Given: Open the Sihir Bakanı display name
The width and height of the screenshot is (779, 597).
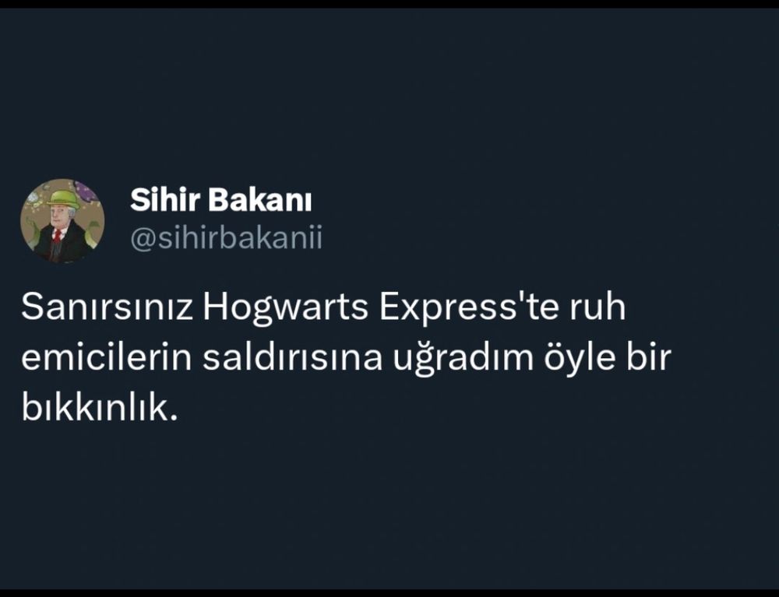Looking at the screenshot, I should pos(221,200).
